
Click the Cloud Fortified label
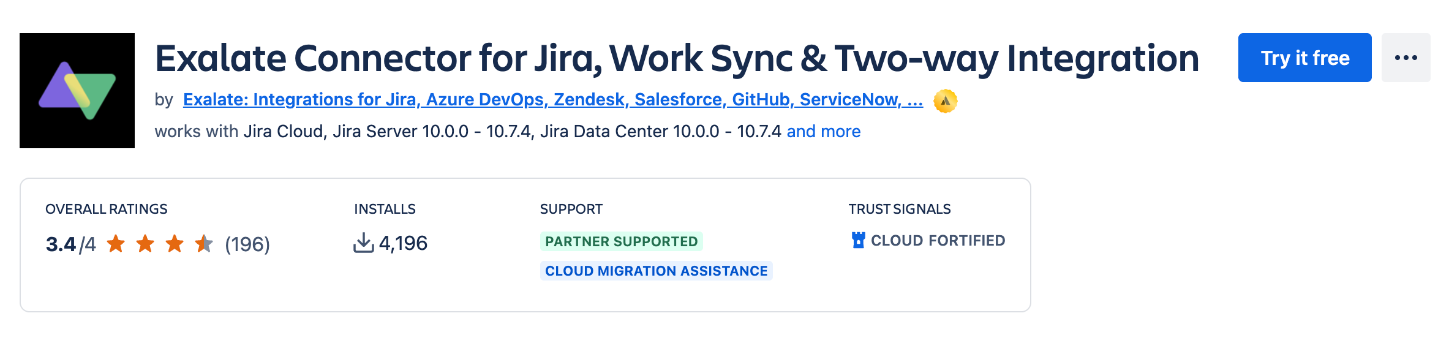pos(938,240)
